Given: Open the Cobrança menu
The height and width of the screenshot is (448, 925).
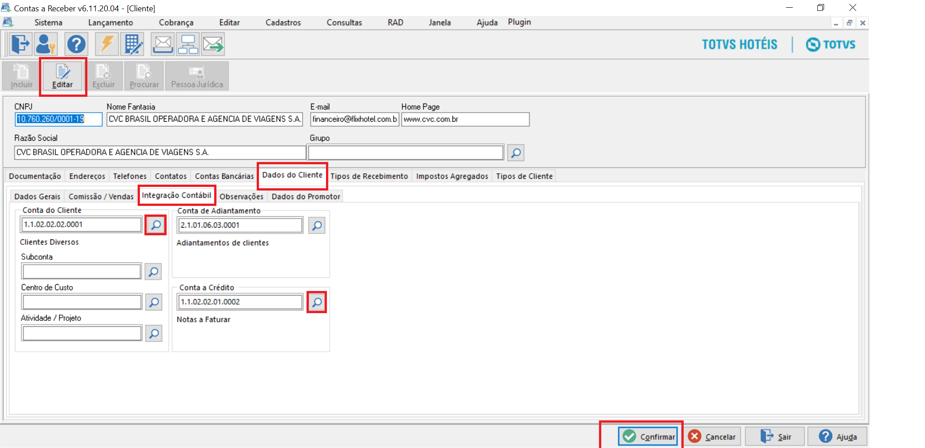Looking at the screenshot, I should 176,23.
